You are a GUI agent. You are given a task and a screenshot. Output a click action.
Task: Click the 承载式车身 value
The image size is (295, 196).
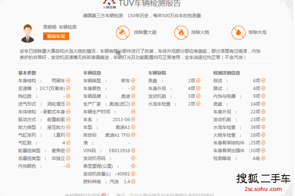pyautogui.click(x=54, y=112)
